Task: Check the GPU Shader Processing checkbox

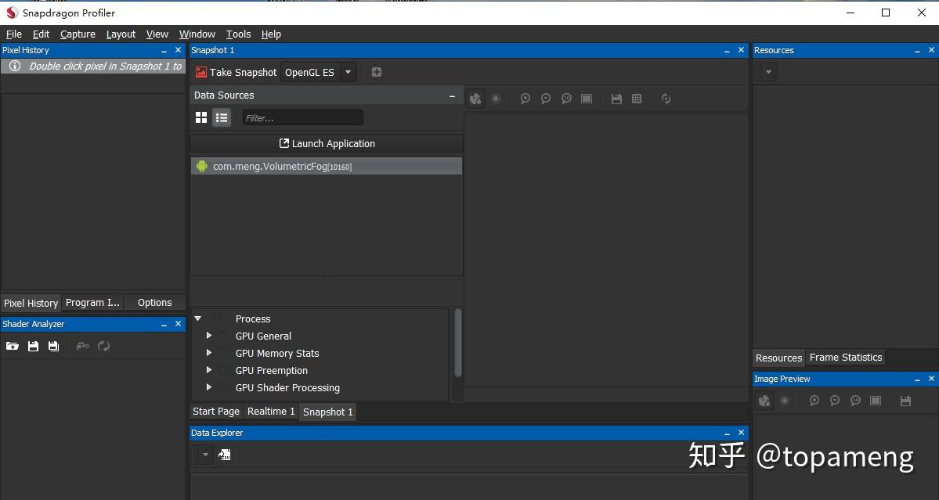Action: point(222,387)
